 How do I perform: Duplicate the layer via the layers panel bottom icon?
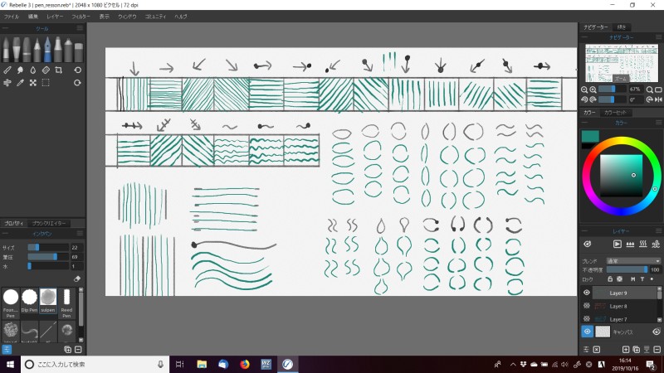click(x=636, y=349)
